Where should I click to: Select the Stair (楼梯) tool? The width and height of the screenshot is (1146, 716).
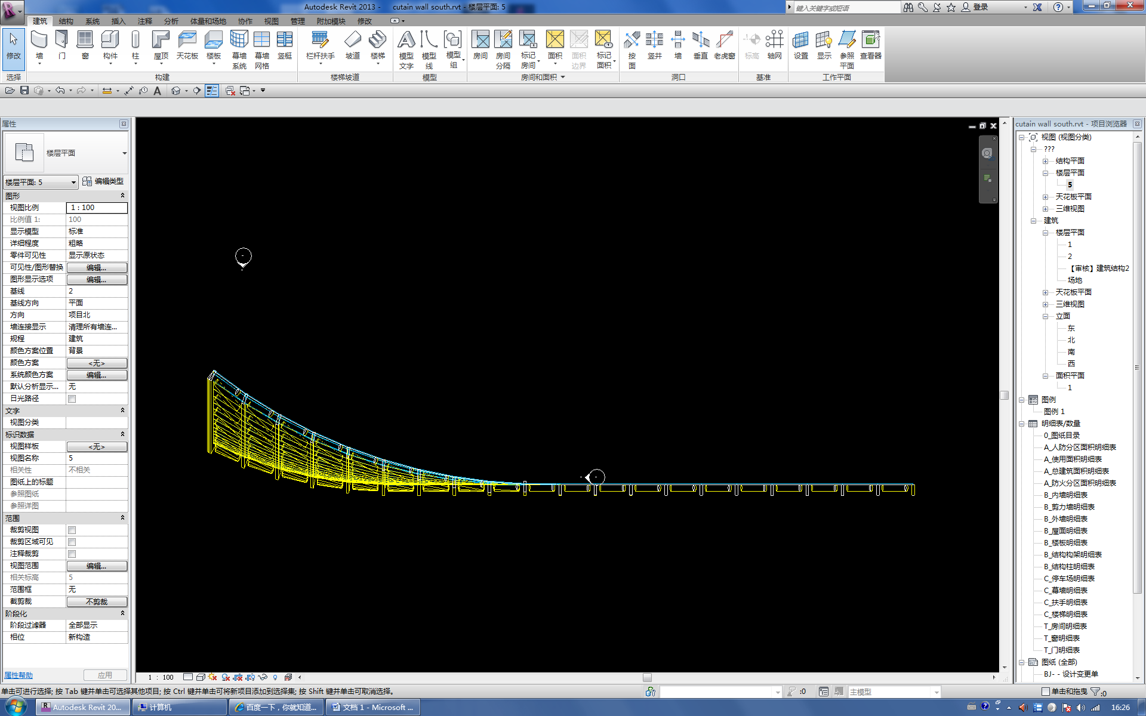(378, 45)
